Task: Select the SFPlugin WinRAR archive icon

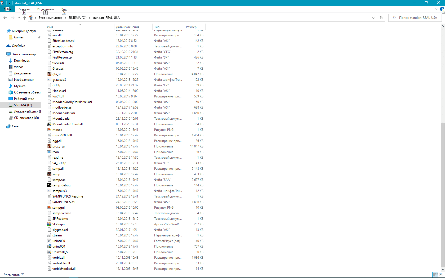Action: pos(49,224)
